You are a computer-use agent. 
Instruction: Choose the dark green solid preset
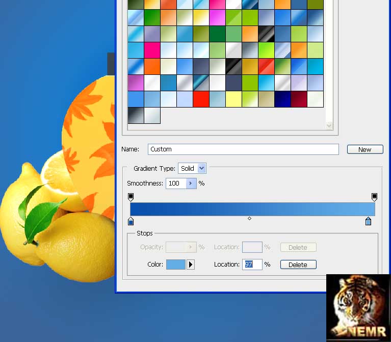click(x=217, y=34)
